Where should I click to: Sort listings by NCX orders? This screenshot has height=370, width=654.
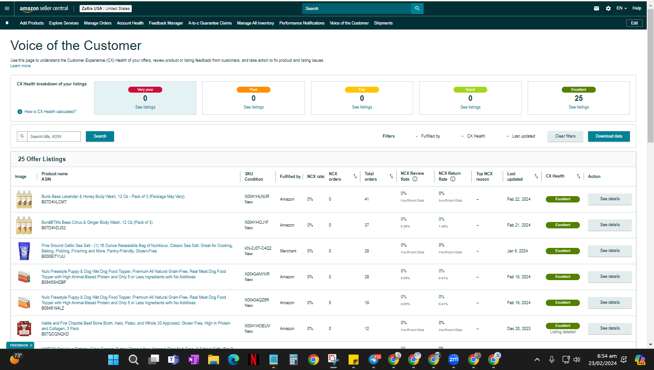[355, 176]
